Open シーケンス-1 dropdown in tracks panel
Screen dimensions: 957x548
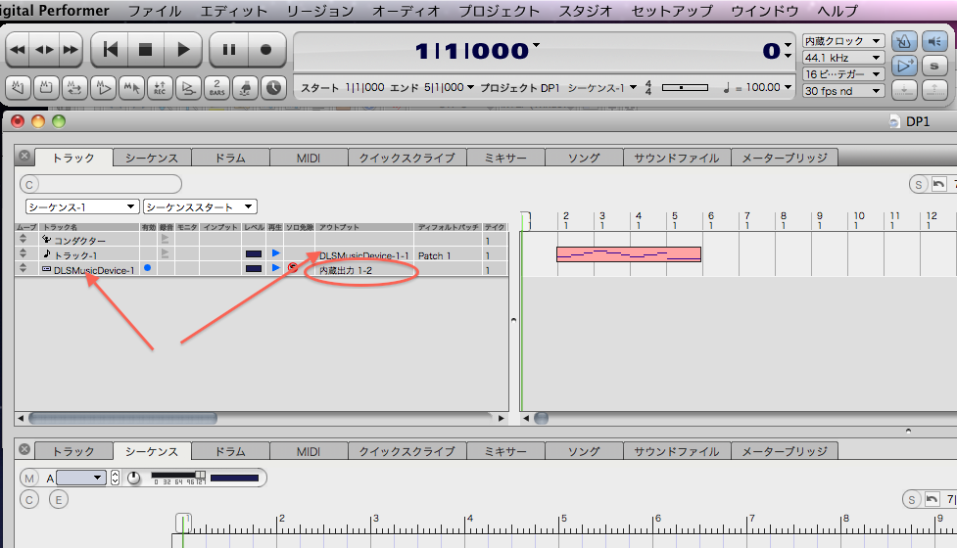click(81, 207)
